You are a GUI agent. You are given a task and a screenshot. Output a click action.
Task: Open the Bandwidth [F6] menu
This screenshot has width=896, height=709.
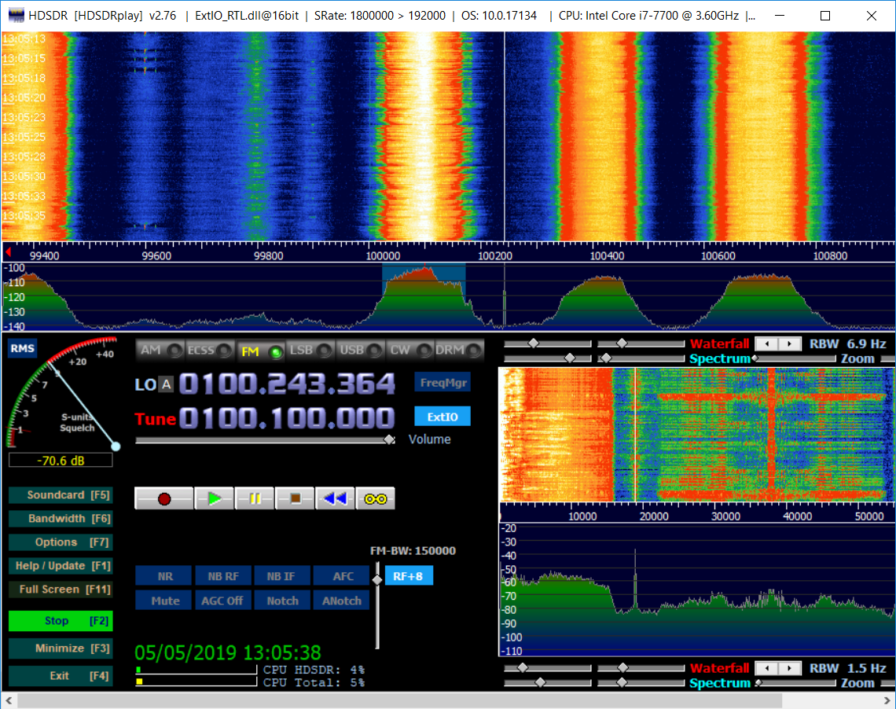click(60, 519)
